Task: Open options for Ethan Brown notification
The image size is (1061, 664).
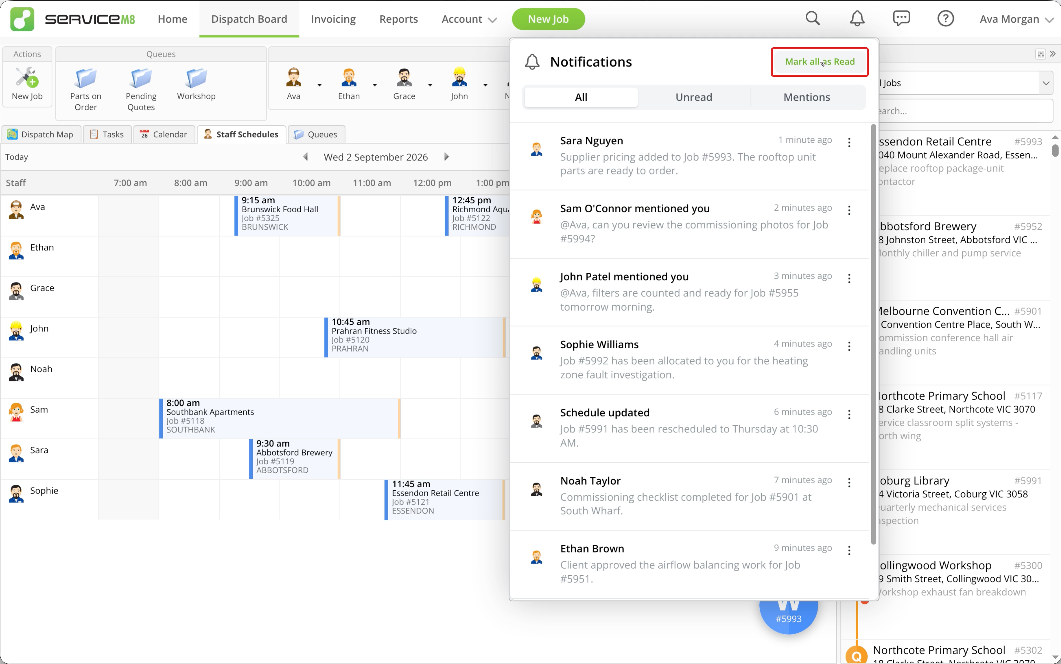Action: [x=849, y=550]
